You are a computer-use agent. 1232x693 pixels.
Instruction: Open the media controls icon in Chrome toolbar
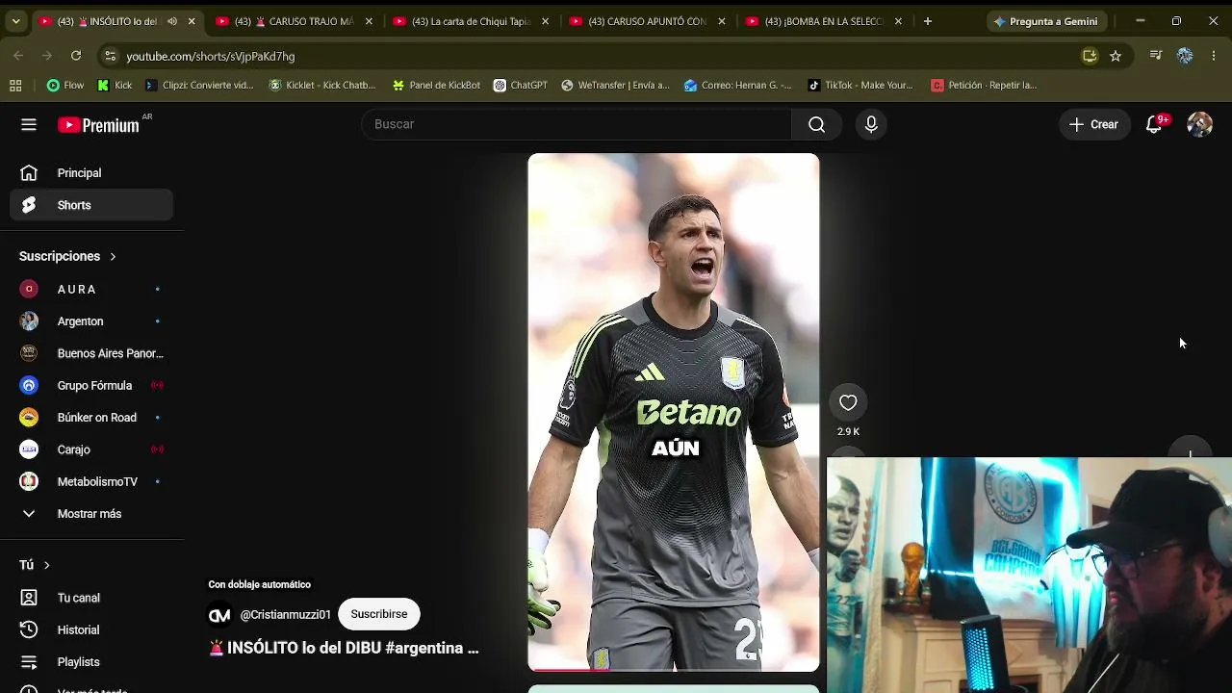point(1156,56)
